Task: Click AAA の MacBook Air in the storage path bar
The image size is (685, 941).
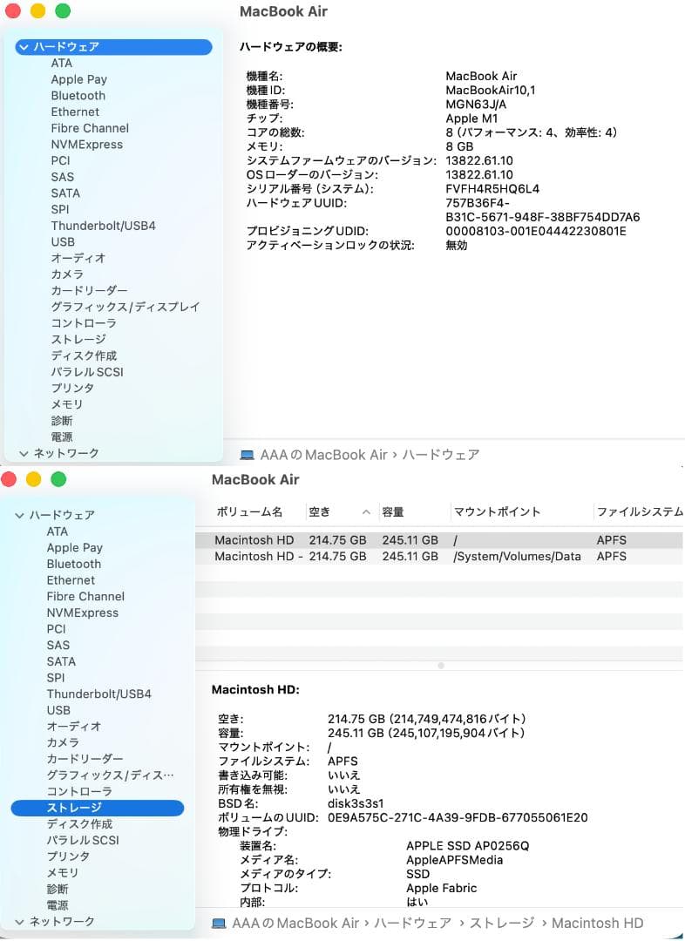Action: (x=295, y=923)
